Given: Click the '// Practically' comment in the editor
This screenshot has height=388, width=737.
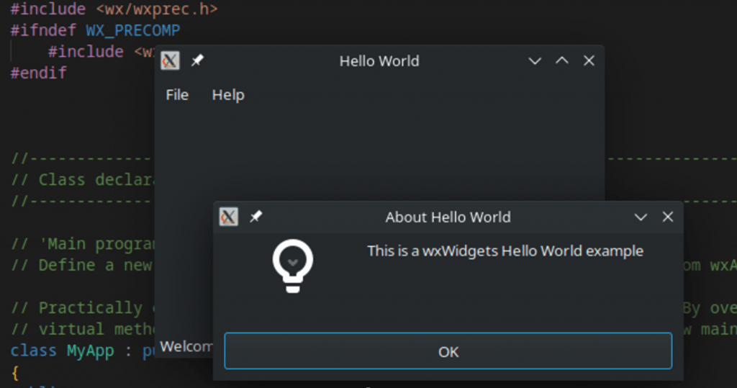Looking at the screenshot, I should [76, 308].
